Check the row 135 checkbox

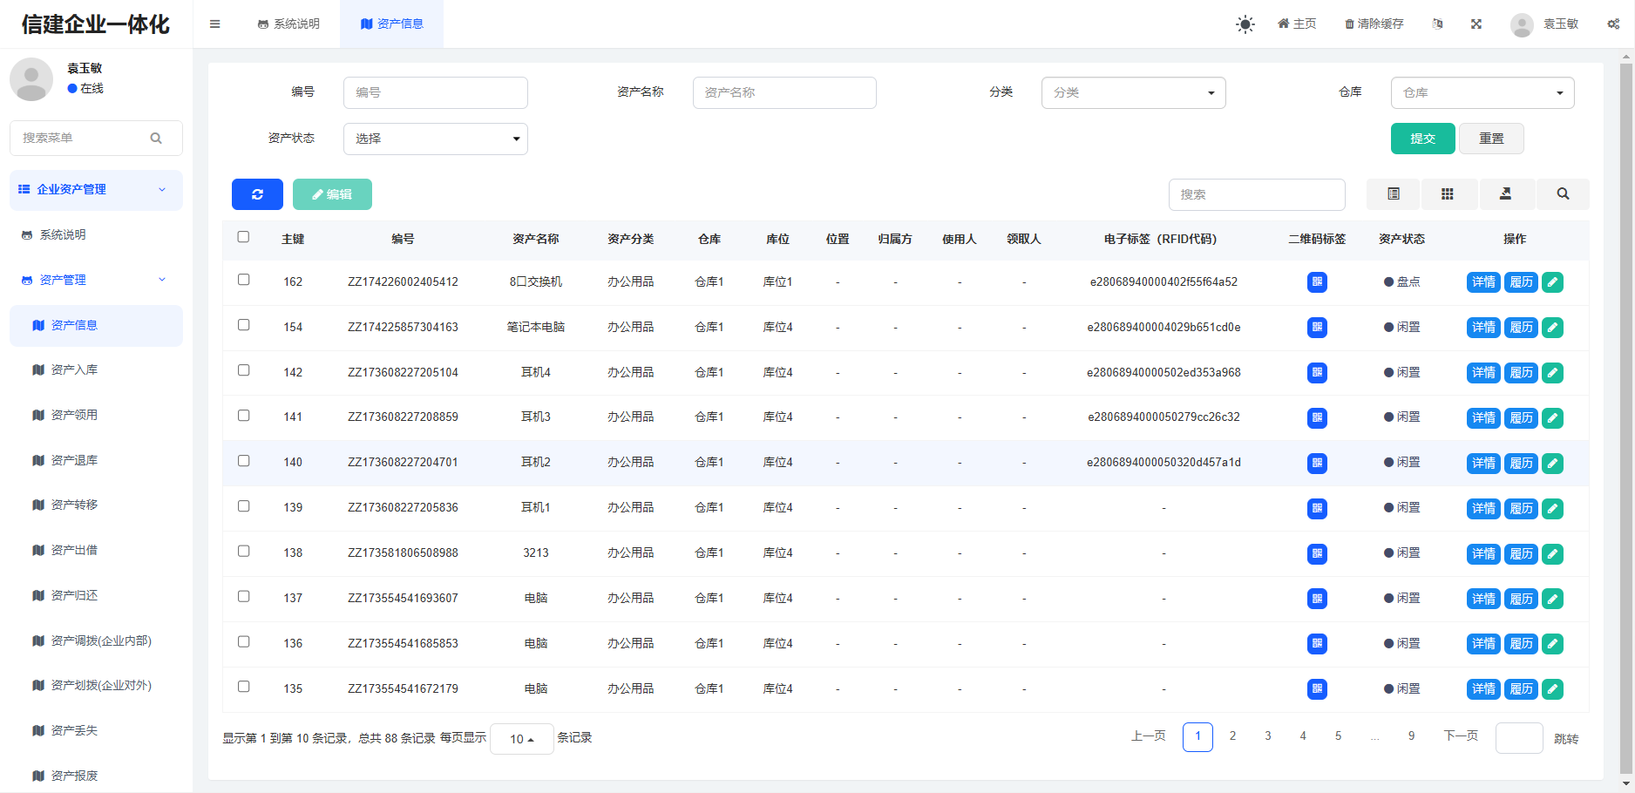(243, 687)
